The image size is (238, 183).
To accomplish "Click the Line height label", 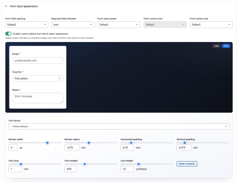I will coord(127,161).
